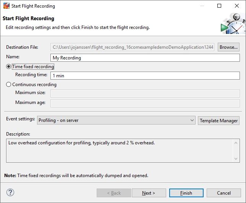The image size is (246, 203).
Task: Click inside the Description text area
Action: pyautogui.click(x=118, y=150)
